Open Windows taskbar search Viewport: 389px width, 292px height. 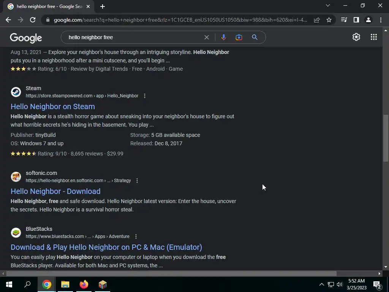(x=27, y=284)
